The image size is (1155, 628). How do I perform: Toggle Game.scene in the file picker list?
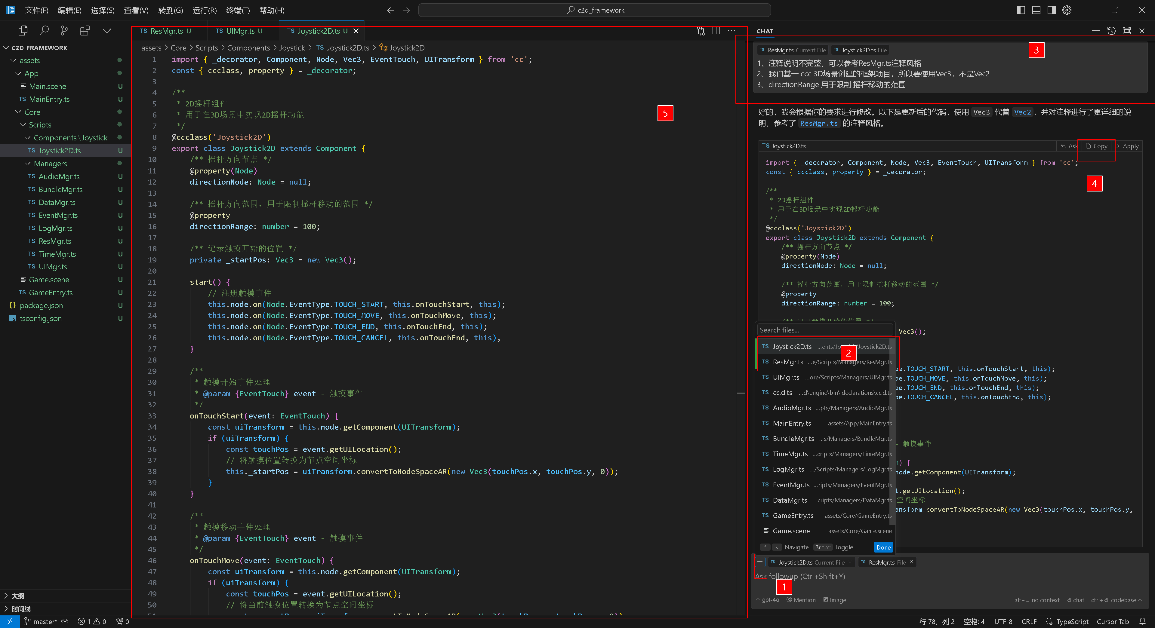tap(825, 531)
